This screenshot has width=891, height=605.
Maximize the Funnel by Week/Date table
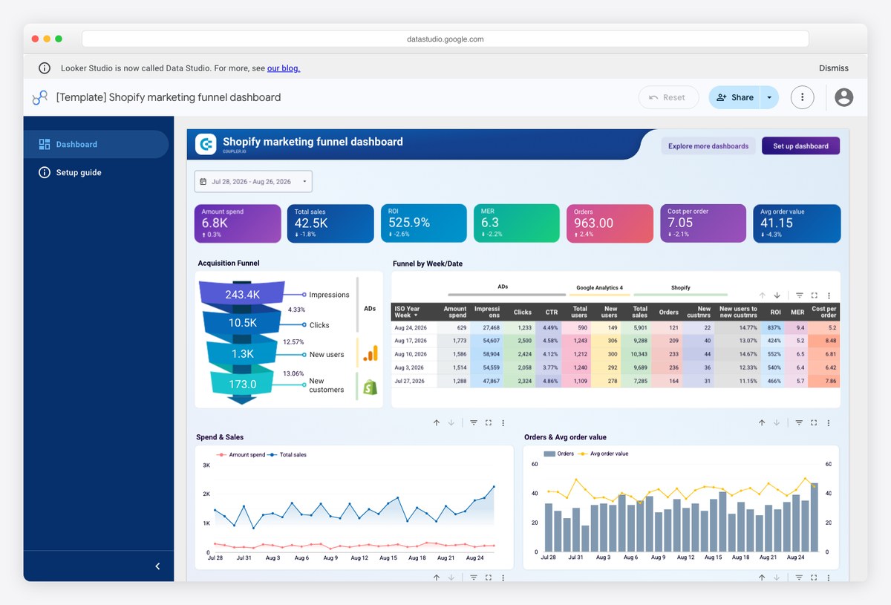tap(815, 295)
